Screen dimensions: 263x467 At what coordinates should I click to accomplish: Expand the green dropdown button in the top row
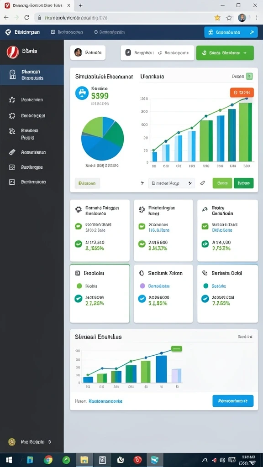225,53
